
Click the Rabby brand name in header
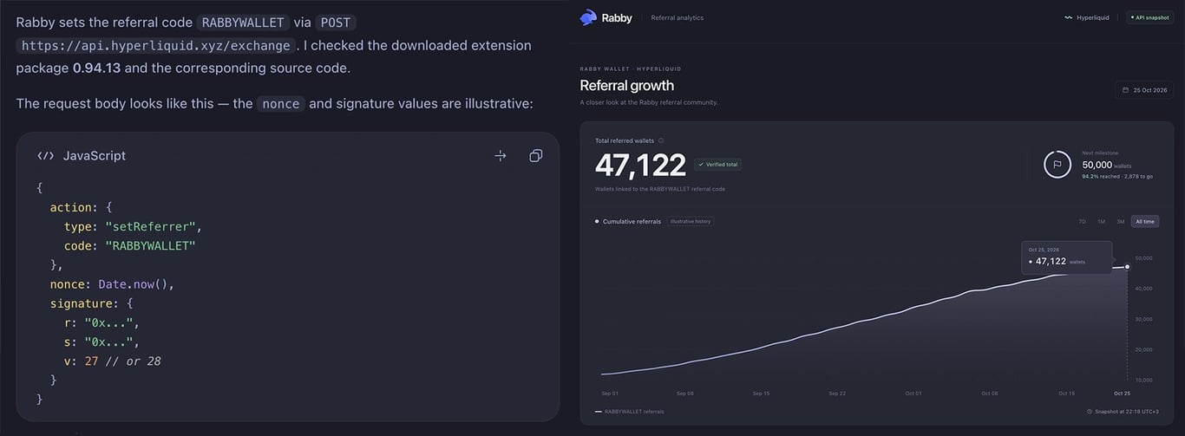pos(617,17)
